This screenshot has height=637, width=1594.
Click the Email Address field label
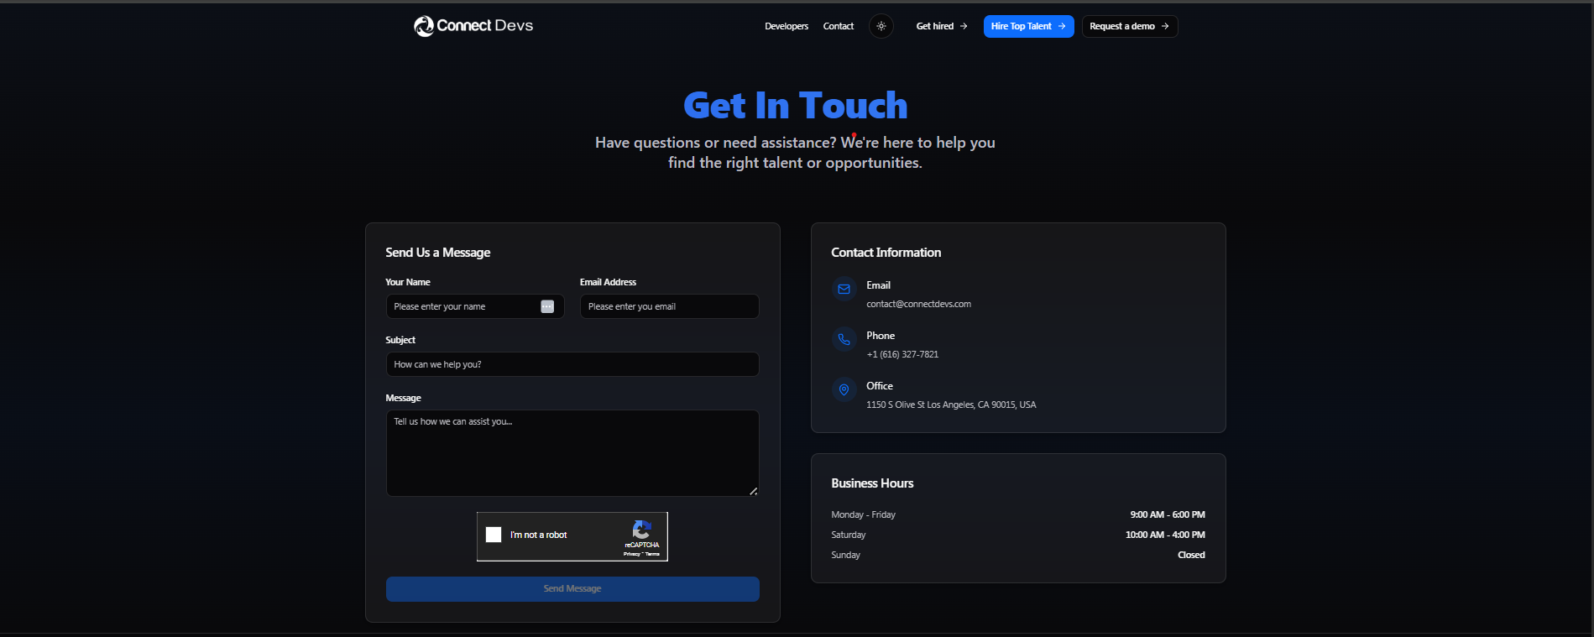point(608,283)
